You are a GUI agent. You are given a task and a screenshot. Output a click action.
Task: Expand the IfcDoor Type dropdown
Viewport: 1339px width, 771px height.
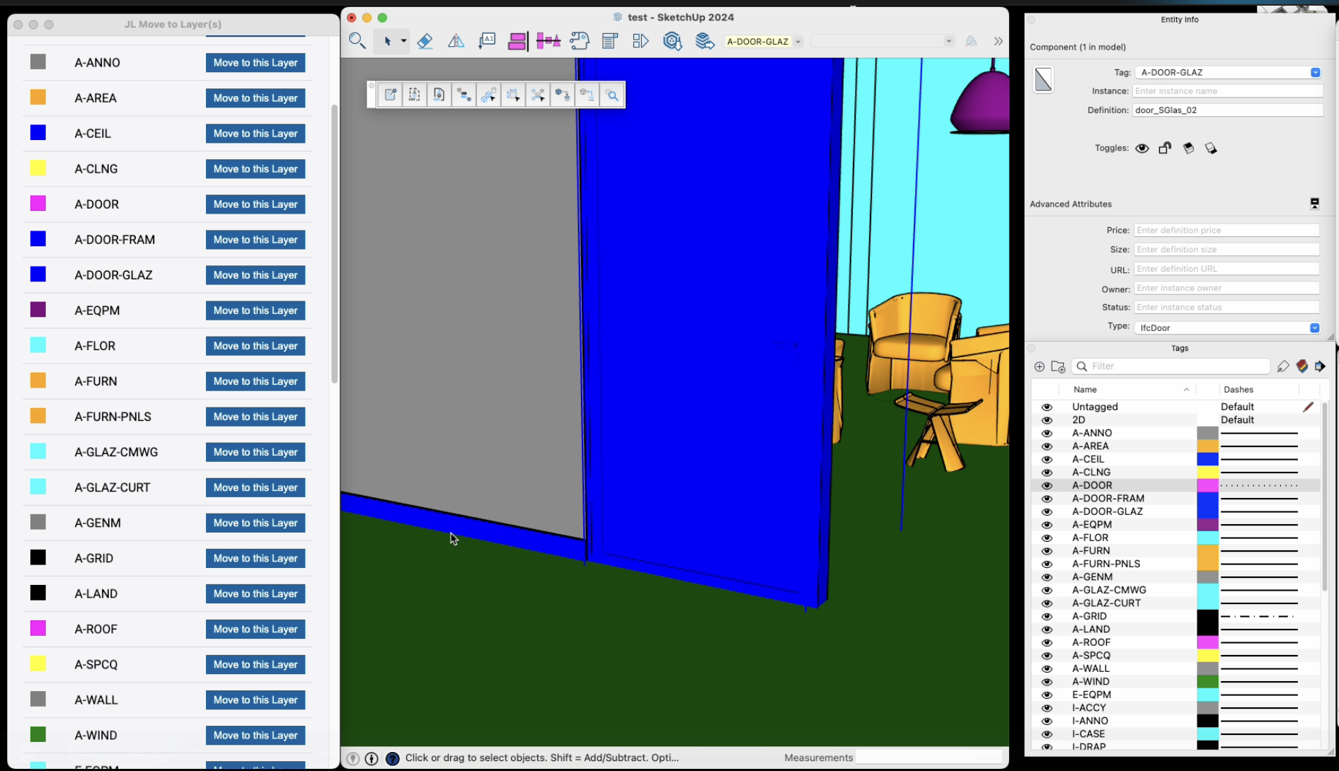[1314, 327]
